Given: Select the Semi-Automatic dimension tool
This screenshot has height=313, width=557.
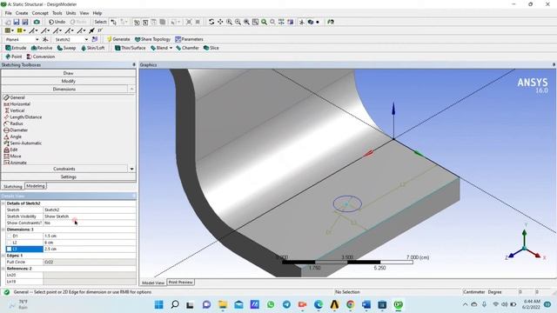Looking at the screenshot, I should tap(23, 143).
